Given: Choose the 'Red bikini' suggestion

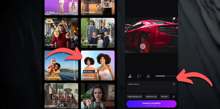Looking at the screenshot, I should tap(164, 97).
